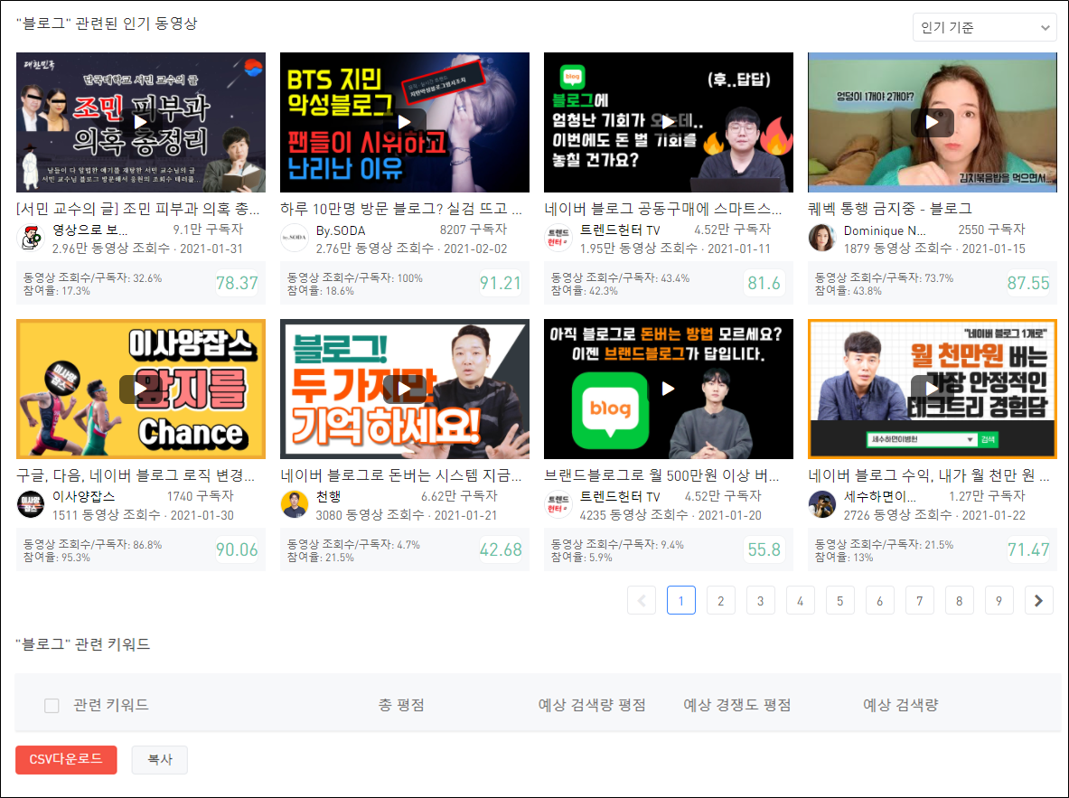This screenshot has width=1069, height=798.
Task: Click score value 81.6
Action: (x=764, y=283)
